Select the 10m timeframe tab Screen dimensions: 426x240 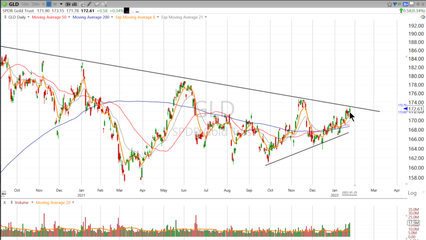[25, 4]
